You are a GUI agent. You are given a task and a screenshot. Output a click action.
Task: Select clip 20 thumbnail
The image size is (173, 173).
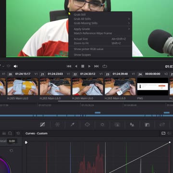point(23,86)
